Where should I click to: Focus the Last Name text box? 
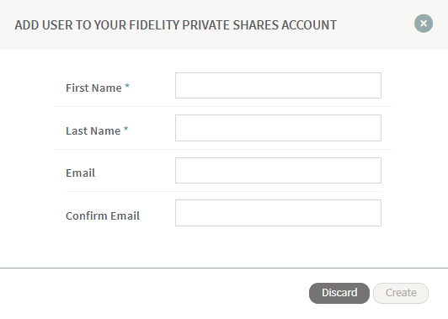coord(278,128)
